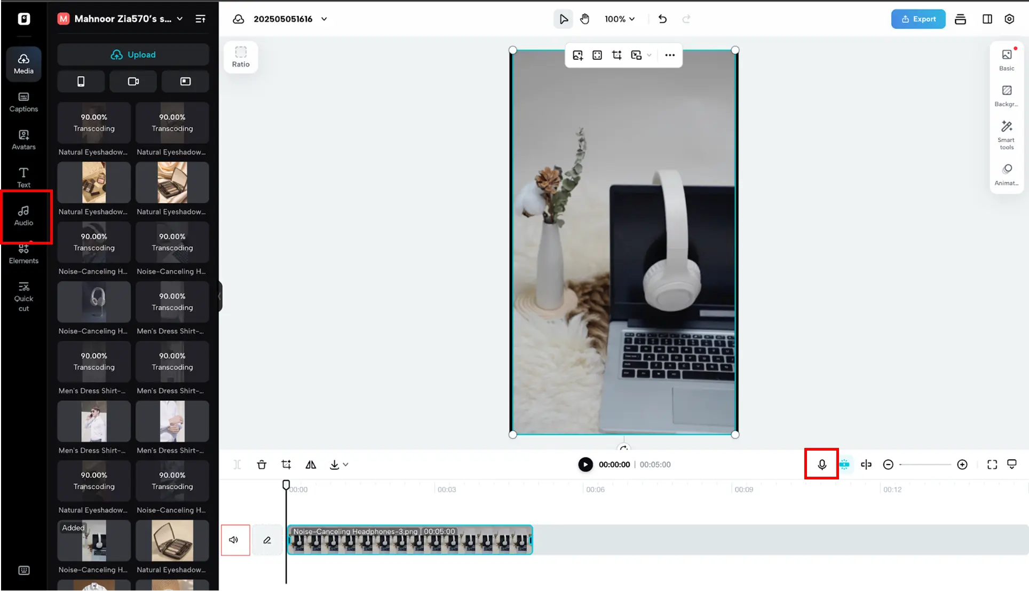Open the Basic properties panel
1029x591 pixels.
1007,59
